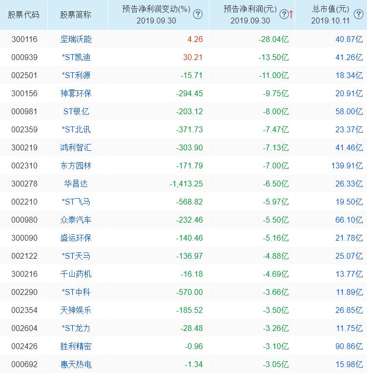
Task: Open stock link *ST中科
Action: (76, 292)
